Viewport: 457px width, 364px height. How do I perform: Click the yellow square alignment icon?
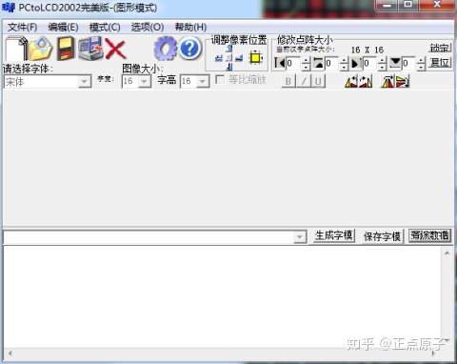pyautogui.click(x=255, y=58)
